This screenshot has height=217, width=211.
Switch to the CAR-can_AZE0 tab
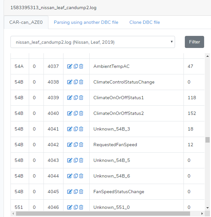click(26, 23)
